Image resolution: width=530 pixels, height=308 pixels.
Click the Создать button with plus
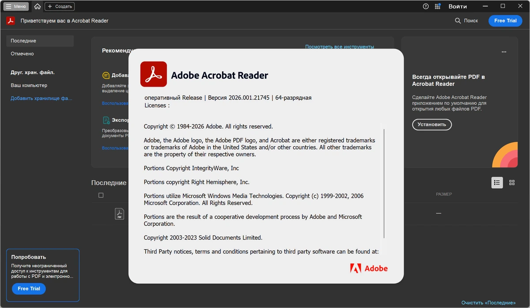(60, 7)
